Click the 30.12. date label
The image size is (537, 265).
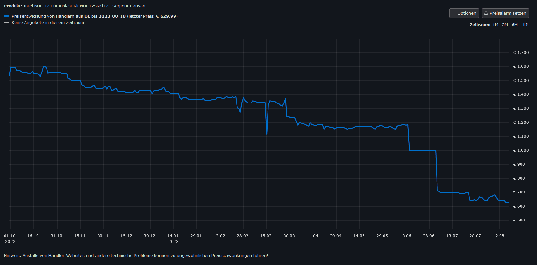coord(150,236)
